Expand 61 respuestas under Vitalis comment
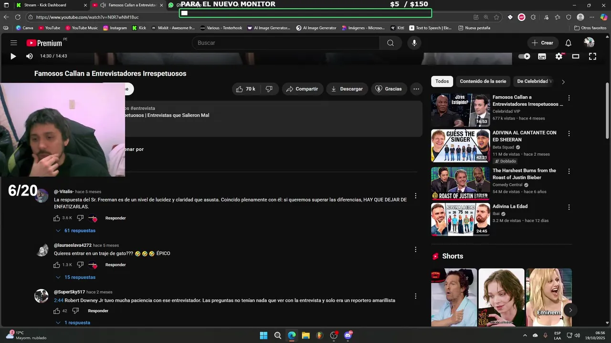The width and height of the screenshot is (611, 343). [x=75, y=231]
